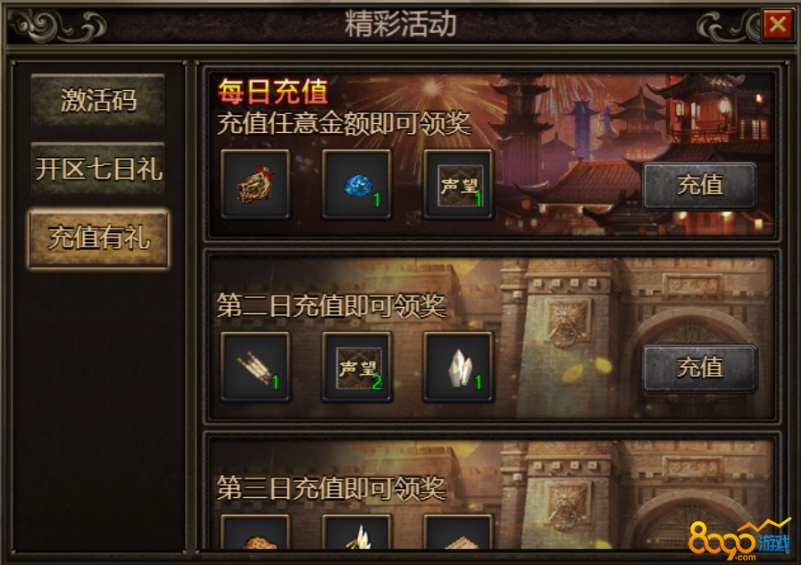The width and height of the screenshot is (801, 565).
Task: Click the 声望 reward with quantity 2
Action: click(x=356, y=367)
